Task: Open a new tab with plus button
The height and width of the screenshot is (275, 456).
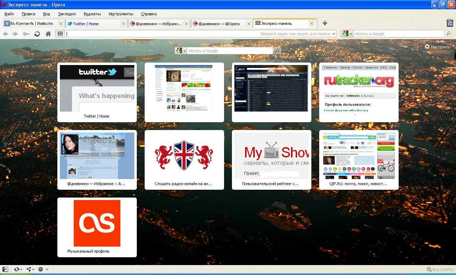Action: tap(325, 23)
